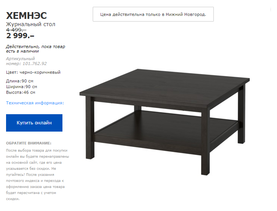This screenshot has height=211, width=277.
Task: Click the table's front right leg
Action: click(205, 141)
